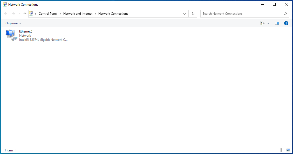Click the search magnifier icon
This screenshot has height=154, width=293.
(285, 14)
